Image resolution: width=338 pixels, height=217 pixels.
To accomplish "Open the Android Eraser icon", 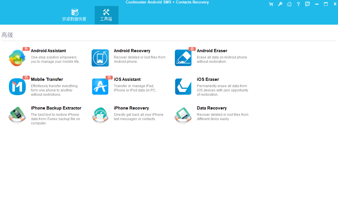I will pos(183,58).
